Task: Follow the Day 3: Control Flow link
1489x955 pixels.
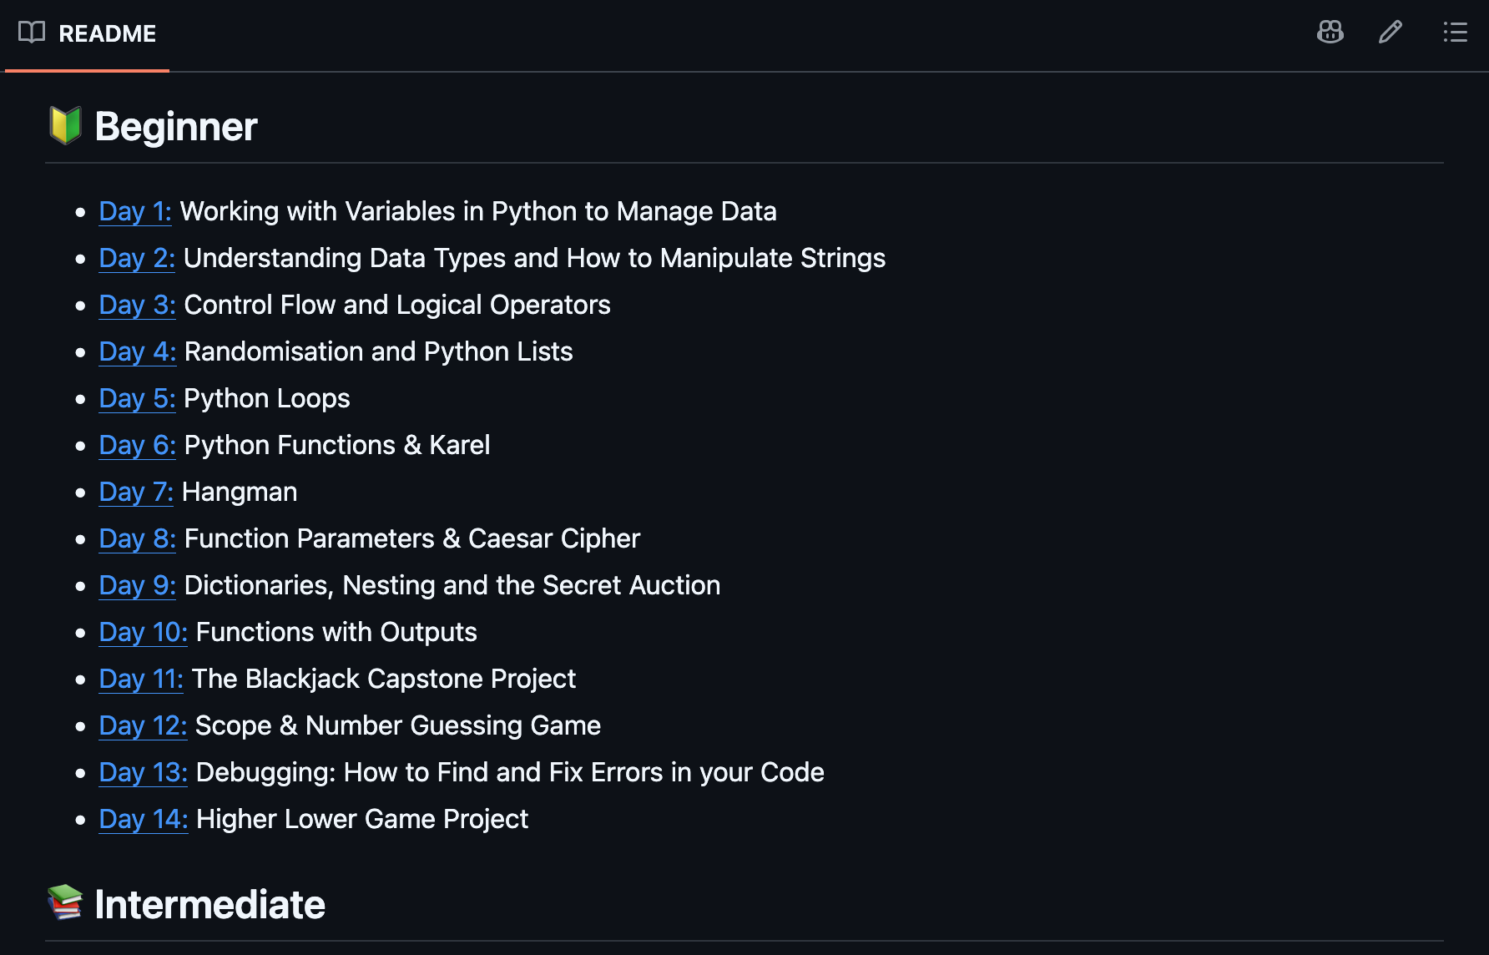Action: click(137, 305)
